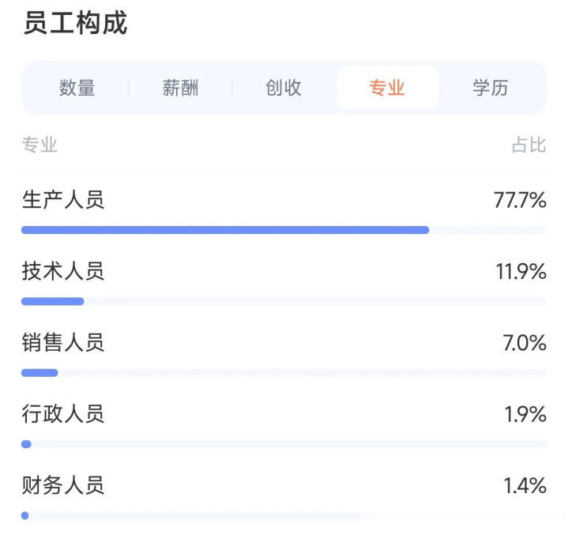
Task: Select the 生产人员 row label
Action: (x=63, y=200)
